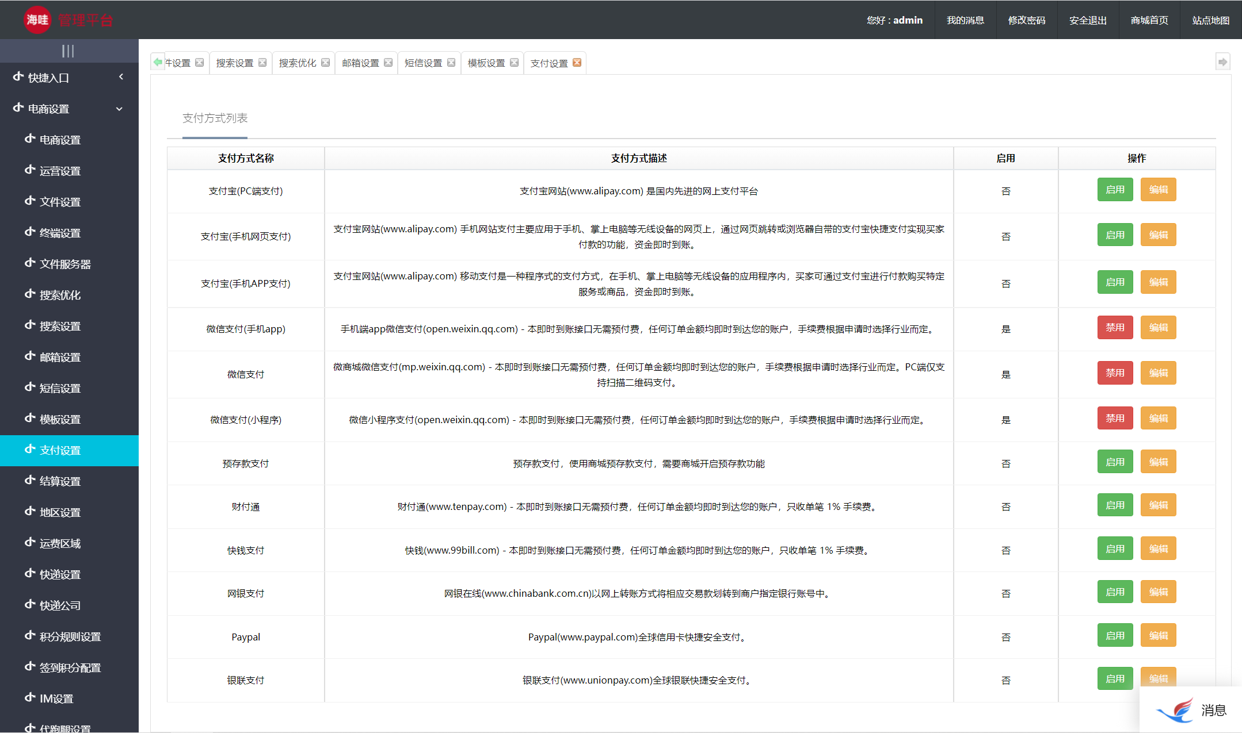Image resolution: width=1242 pixels, height=733 pixels.
Task: Click the admin username in header
Action: pyautogui.click(x=908, y=20)
